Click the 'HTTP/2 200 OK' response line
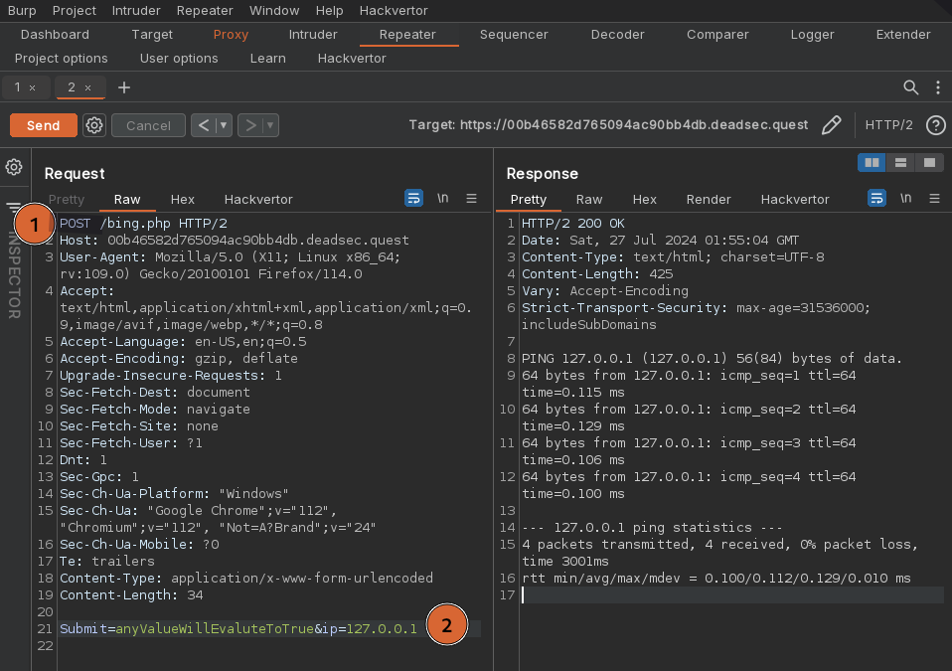 pyautogui.click(x=572, y=223)
